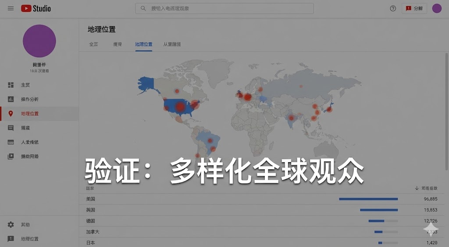Click the feedback icon at sidebar bottom
This screenshot has height=247, width=449.
(11, 239)
